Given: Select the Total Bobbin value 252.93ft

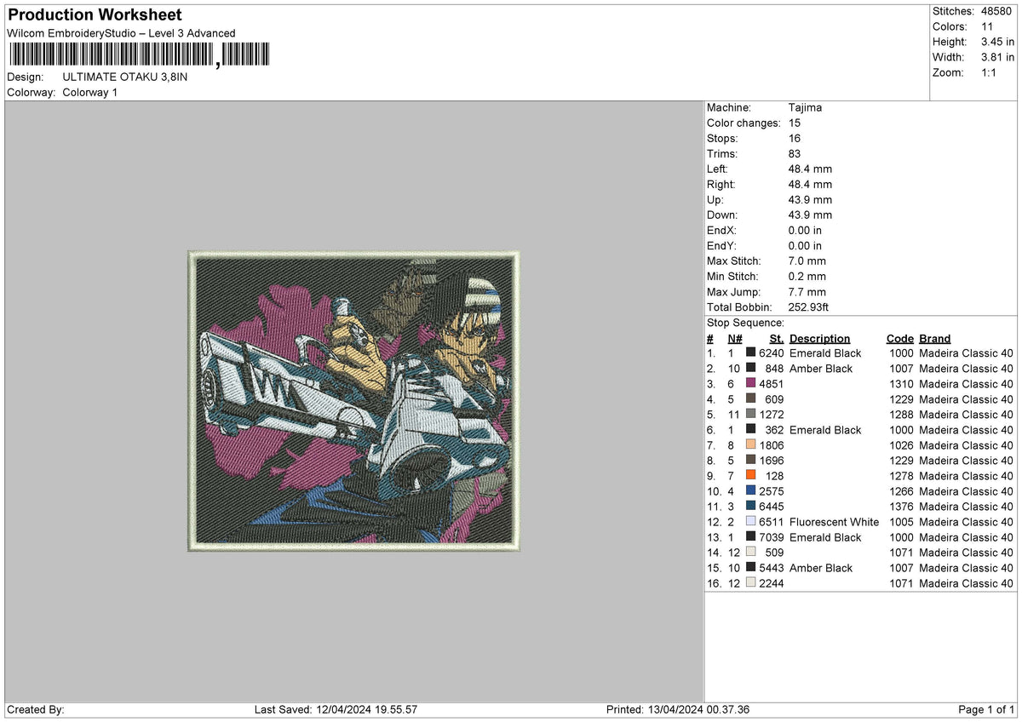Looking at the screenshot, I should click(x=810, y=307).
